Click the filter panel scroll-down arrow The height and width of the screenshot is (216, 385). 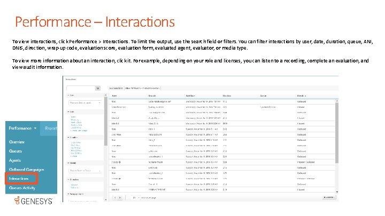[x=106, y=200]
